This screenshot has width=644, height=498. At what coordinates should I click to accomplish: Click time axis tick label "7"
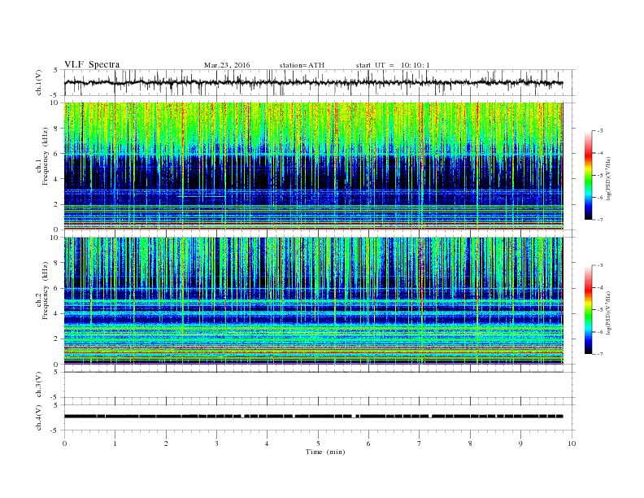[x=420, y=443]
